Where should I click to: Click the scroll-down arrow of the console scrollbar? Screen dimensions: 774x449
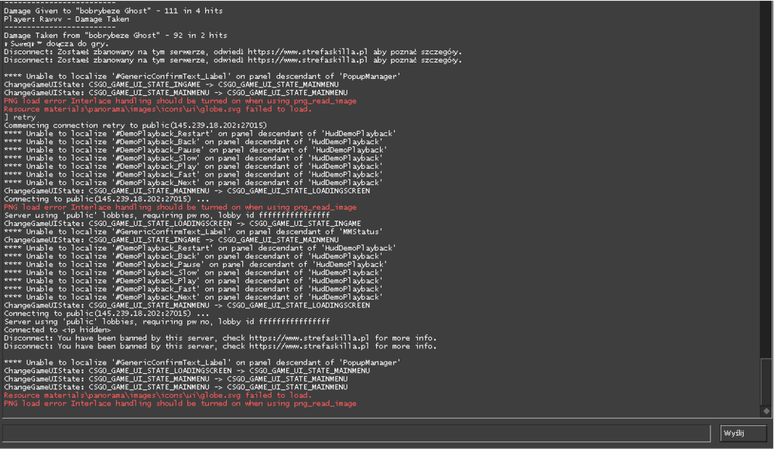766,411
